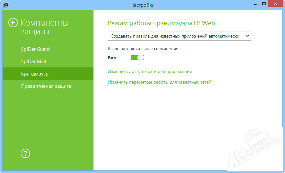Click the Разрешать локальные соединения label

pos(143,49)
